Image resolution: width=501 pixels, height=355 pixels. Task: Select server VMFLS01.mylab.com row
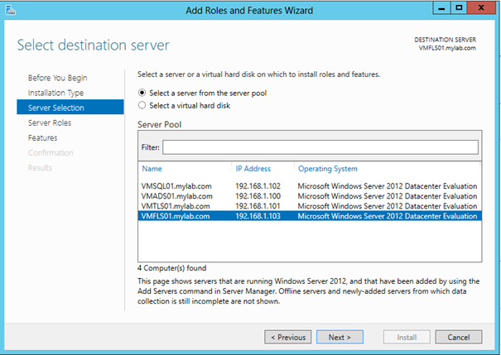[310, 216]
